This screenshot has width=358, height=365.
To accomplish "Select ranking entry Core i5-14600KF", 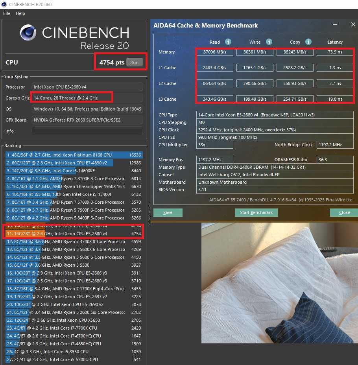I will 74,171.
